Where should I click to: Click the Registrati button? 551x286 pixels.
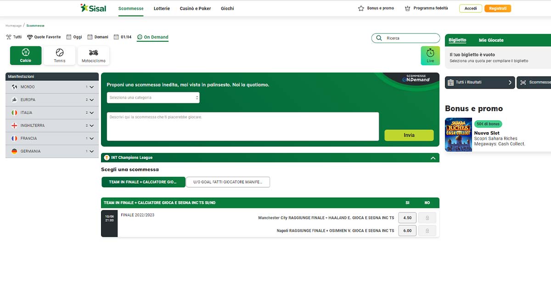pos(497,8)
